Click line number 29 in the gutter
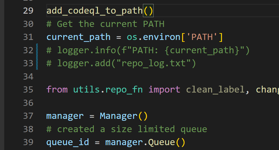Screen dimensions: 279x150 coord(28,11)
